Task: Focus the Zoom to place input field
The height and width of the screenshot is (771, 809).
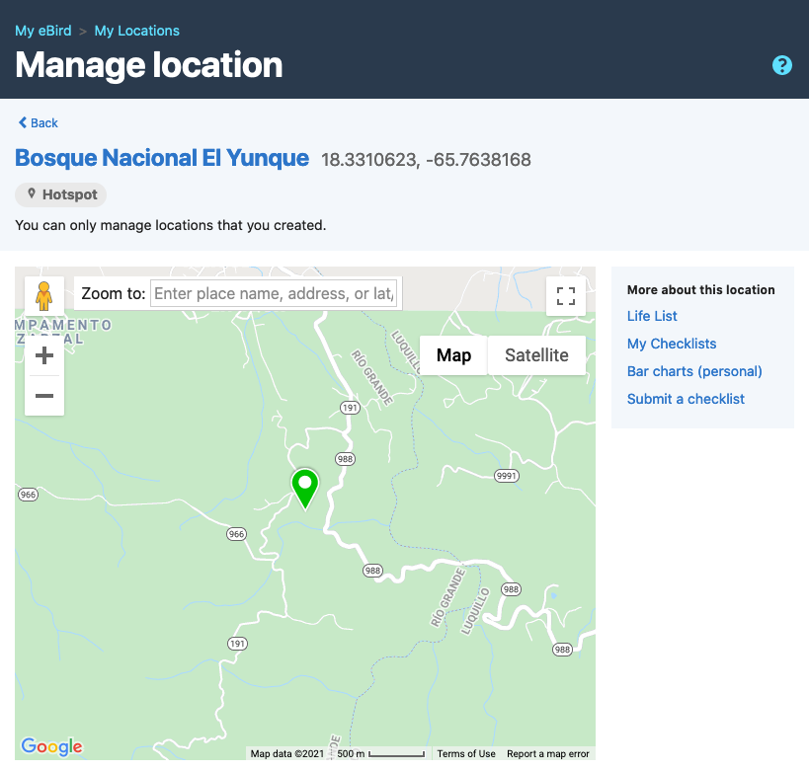Action: 274,293
